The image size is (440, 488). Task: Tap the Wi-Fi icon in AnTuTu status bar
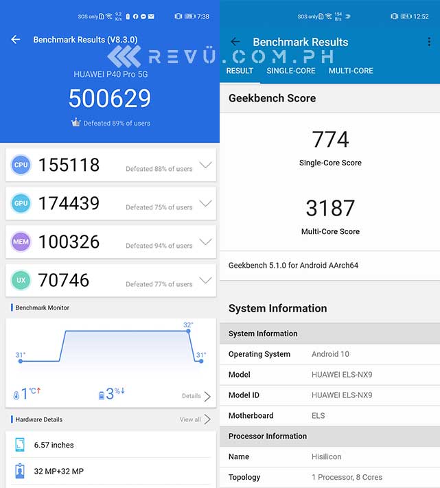pos(109,16)
